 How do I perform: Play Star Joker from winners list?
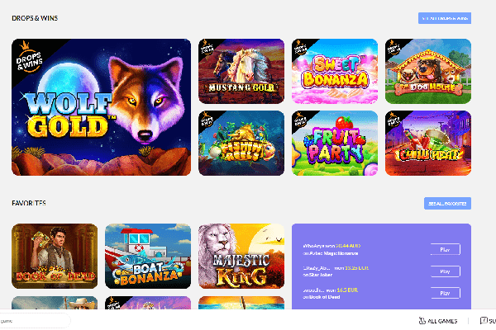pyautogui.click(x=445, y=271)
